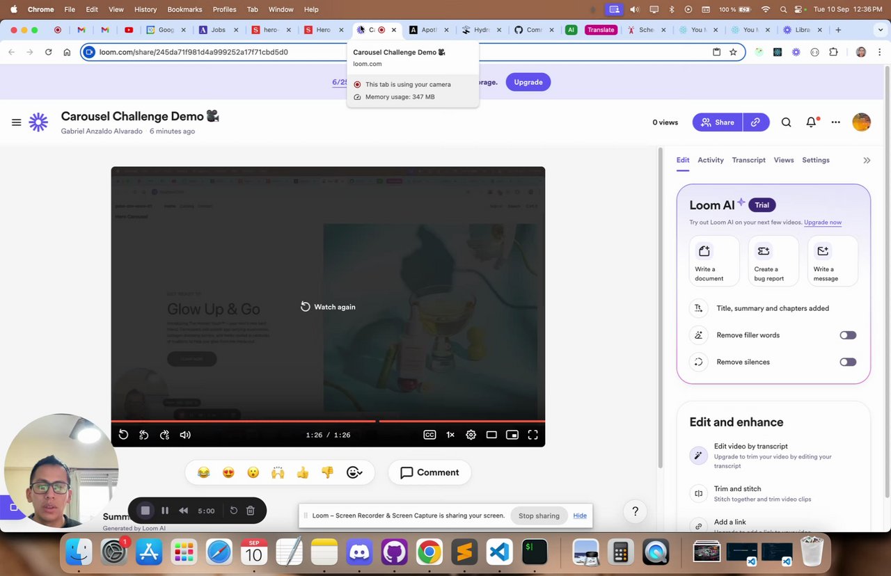Restart the video with the replay icon

123,435
